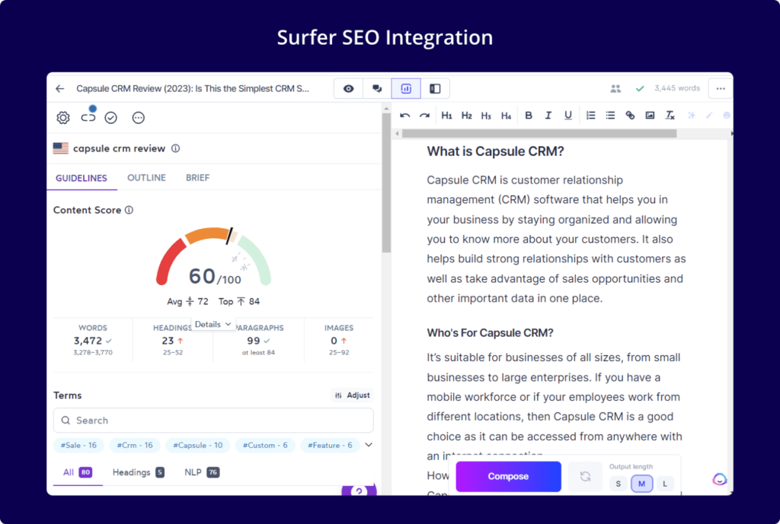Toggle underline formatting
Image resolution: width=780 pixels, height=524 pixels.
point(568,116)
